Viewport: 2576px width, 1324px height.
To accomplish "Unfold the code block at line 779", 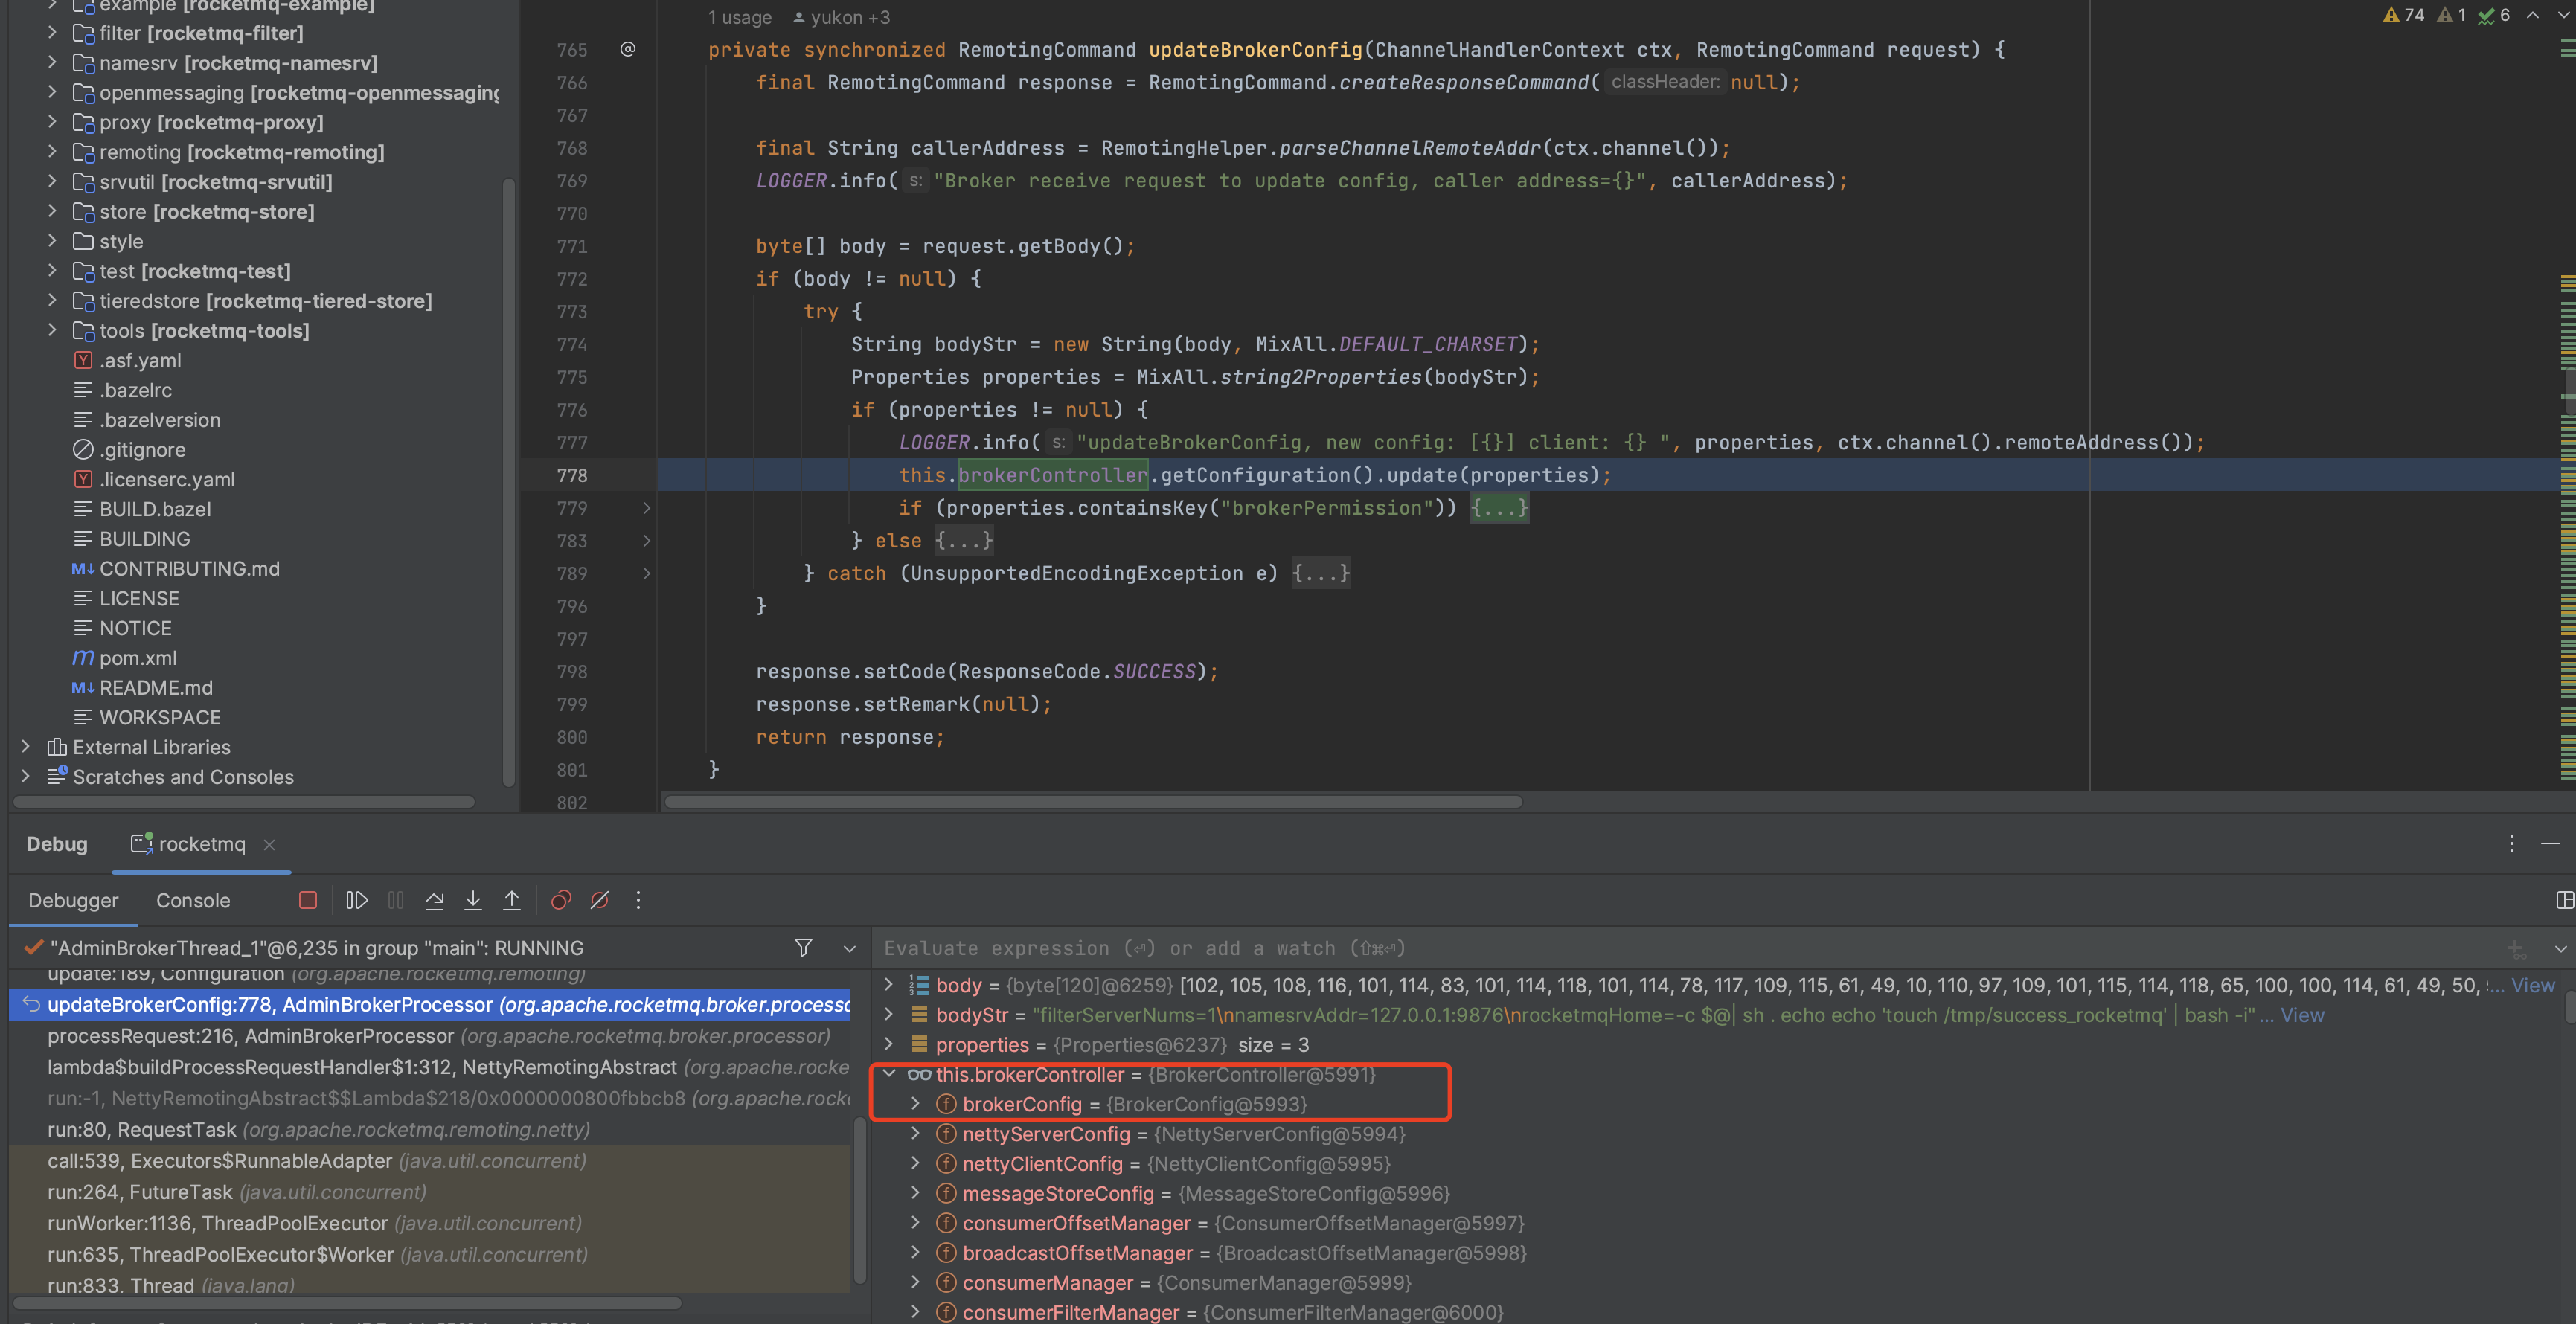I will 646,508.
